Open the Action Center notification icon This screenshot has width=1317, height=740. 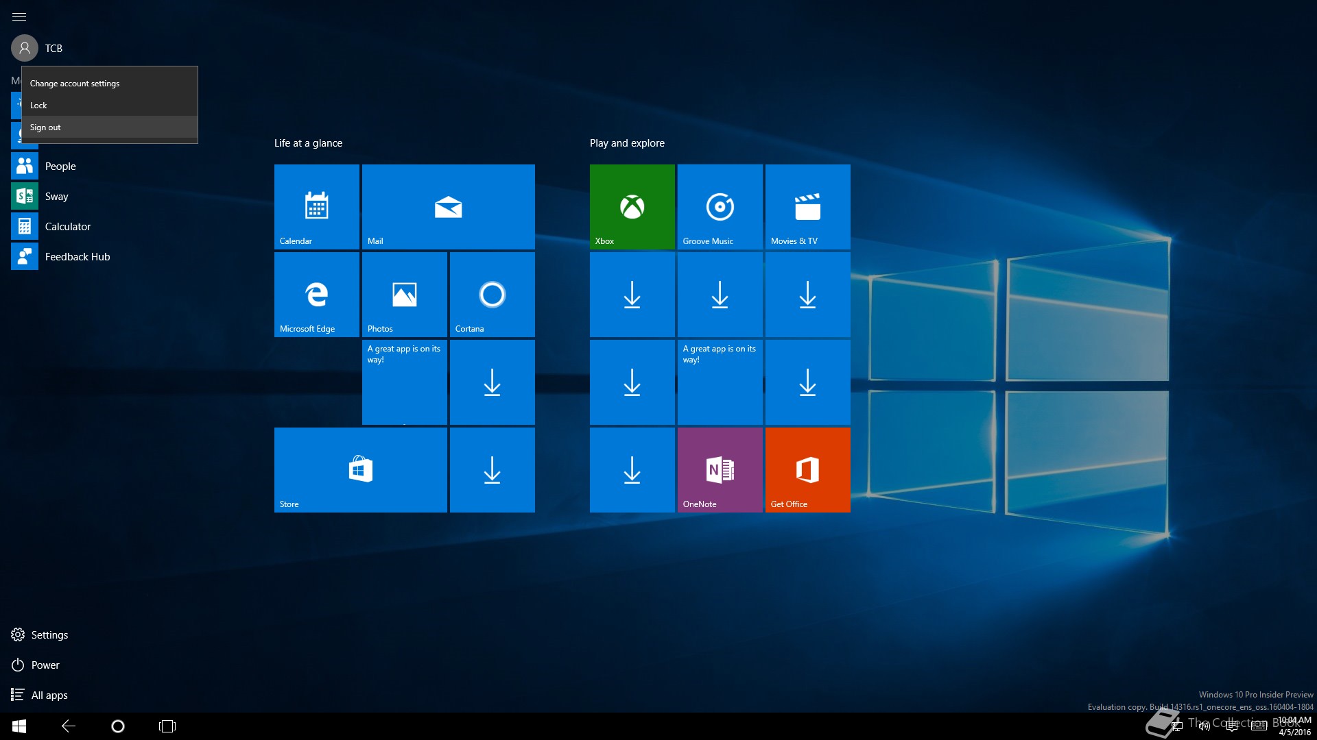(x=1232, y=726)
